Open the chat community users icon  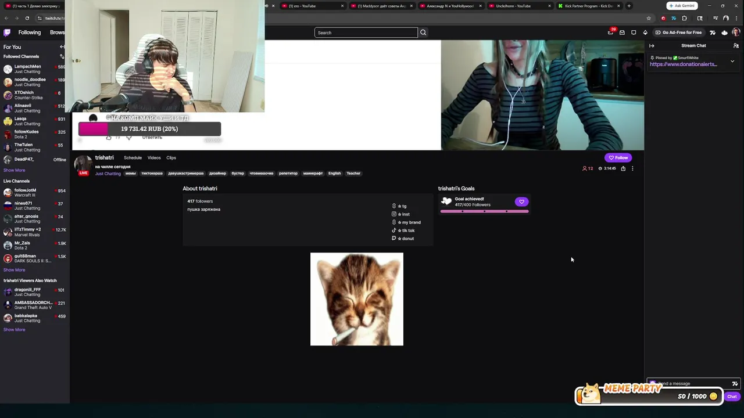click(x=736, y=45)
